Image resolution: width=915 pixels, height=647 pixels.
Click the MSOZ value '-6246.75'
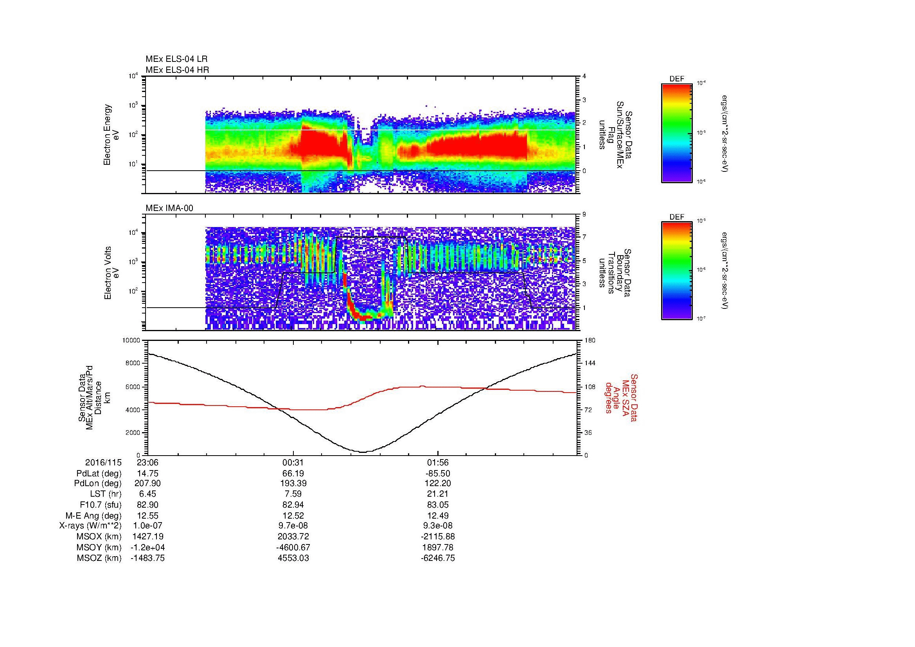[438, 558]
